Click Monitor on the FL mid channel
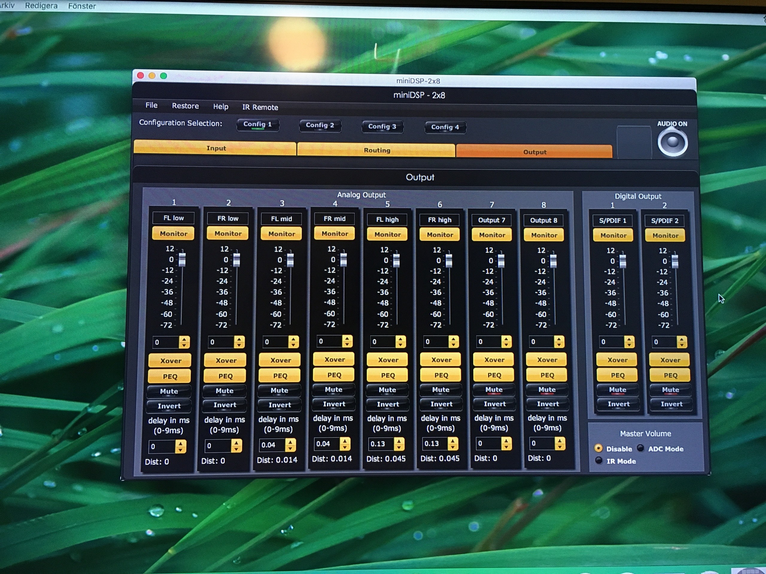This screenshot has height=574, width=766. (x=281, y=234)
